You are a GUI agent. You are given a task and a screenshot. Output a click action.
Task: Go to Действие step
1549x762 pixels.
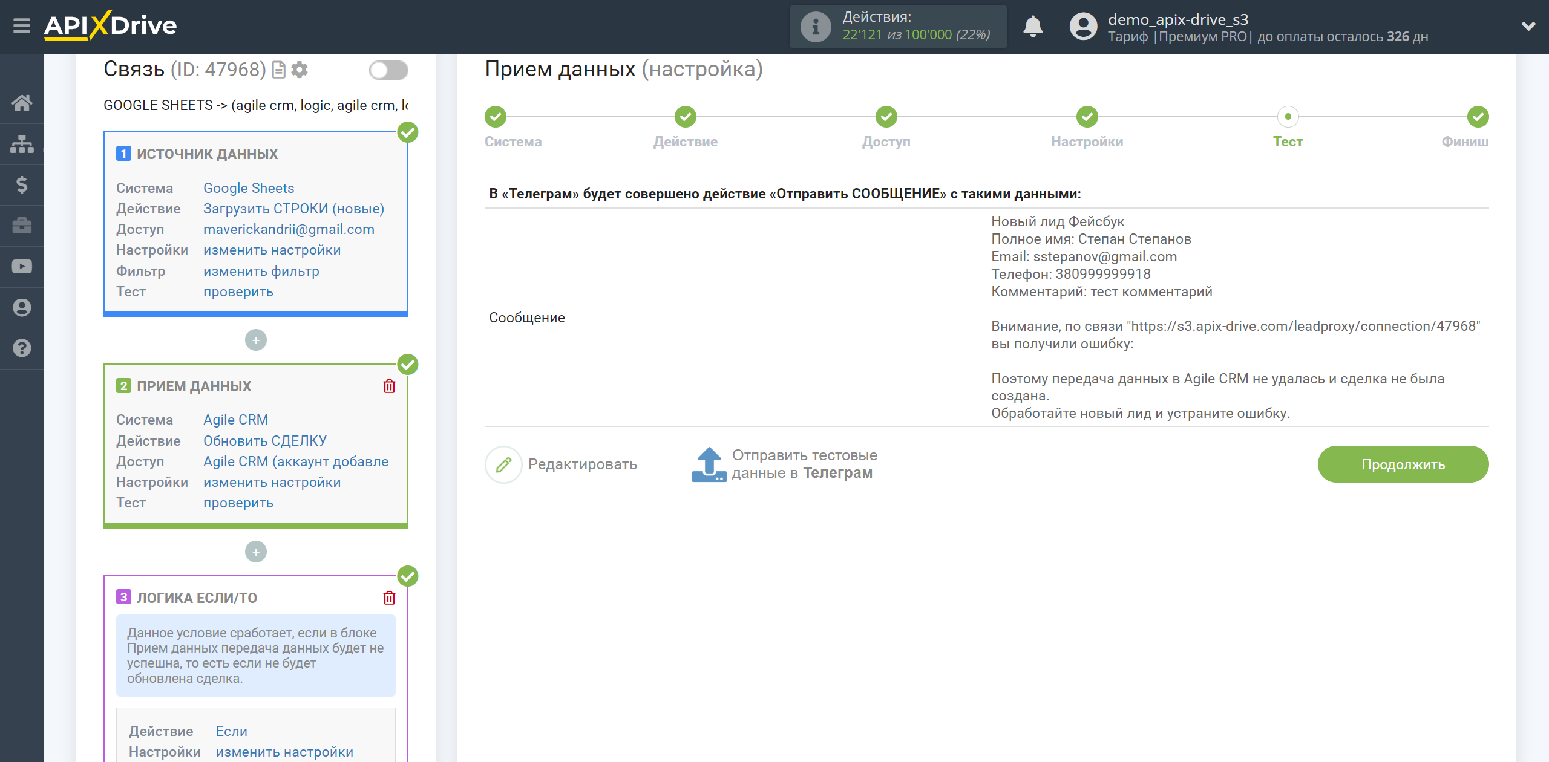pyautogui.click(x=686, y=117)
